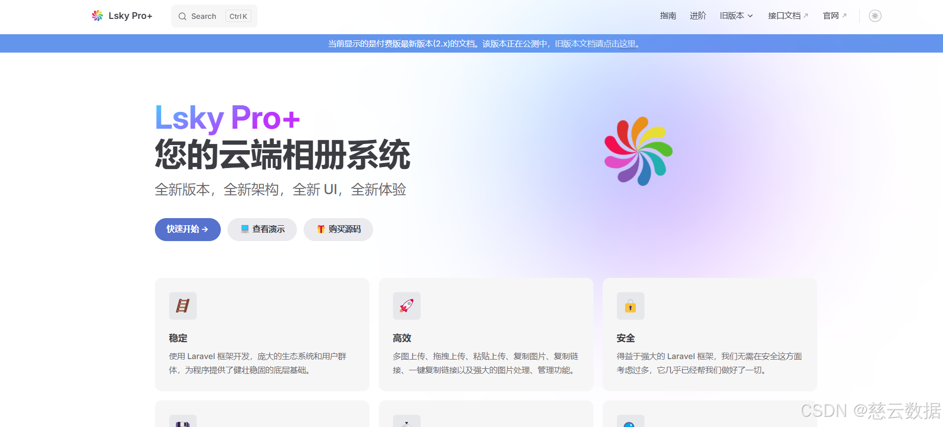
Task: Click the computer icon in 查看演示 button
Action: pyautogui.click(x=245, y=229)
